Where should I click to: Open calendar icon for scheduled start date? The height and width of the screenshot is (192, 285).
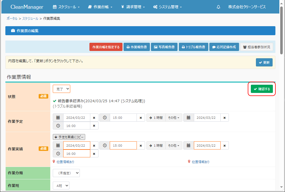58,118
